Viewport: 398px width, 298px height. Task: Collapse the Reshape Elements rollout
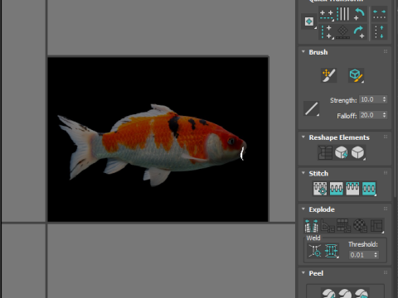pos(303,137)
